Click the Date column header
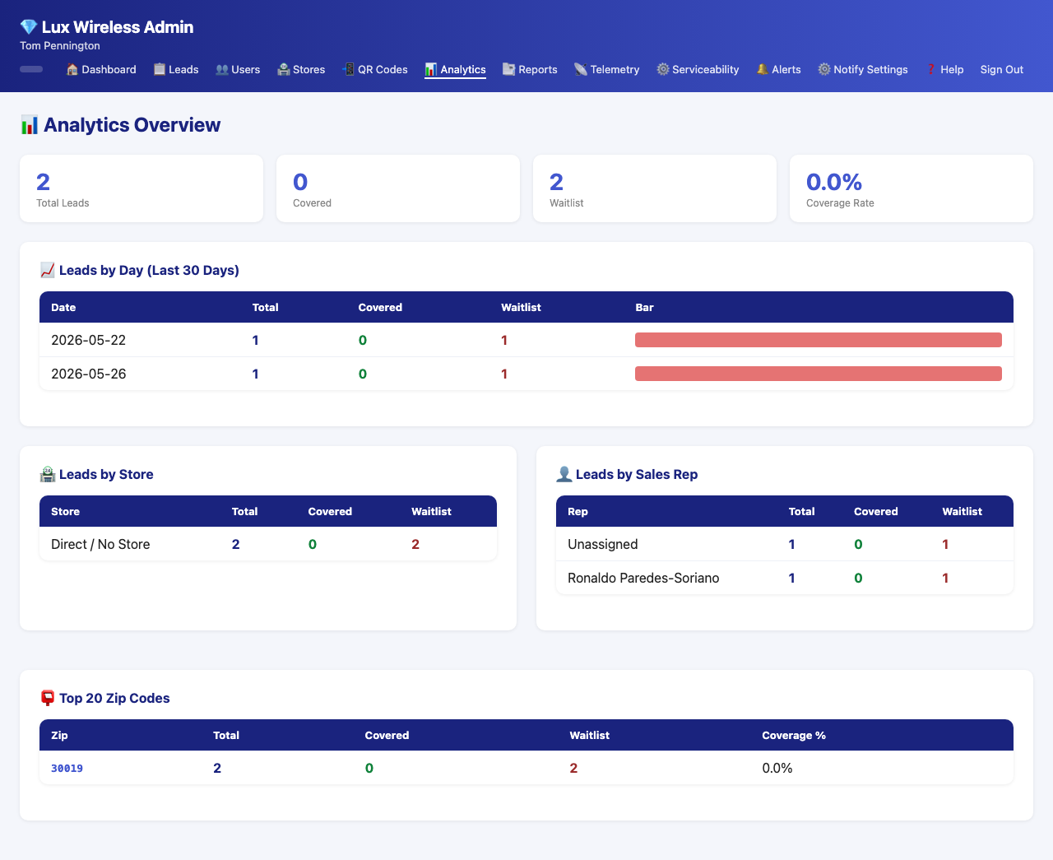The width and height of the screenshot is (1053, 860). point(63,307)
